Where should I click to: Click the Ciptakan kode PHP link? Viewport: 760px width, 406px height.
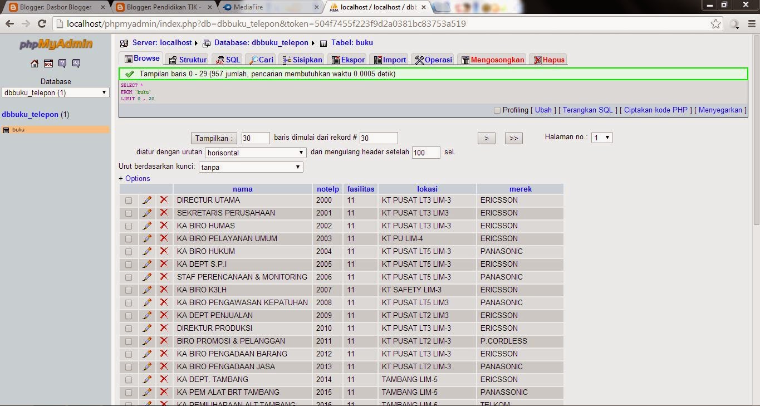(x=655, y=110)
